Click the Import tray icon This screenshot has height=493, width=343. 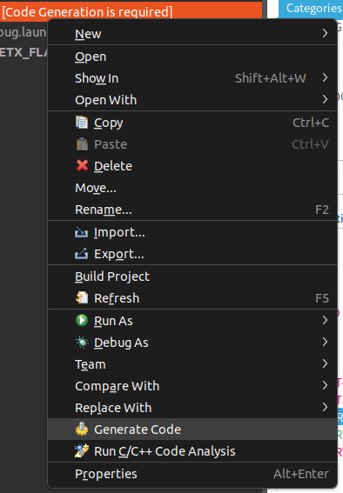pyautogui.click(x=82, y=233)
